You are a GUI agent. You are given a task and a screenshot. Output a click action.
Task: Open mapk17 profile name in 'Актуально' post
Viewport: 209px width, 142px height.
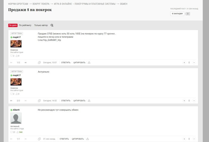coord(17,75)
